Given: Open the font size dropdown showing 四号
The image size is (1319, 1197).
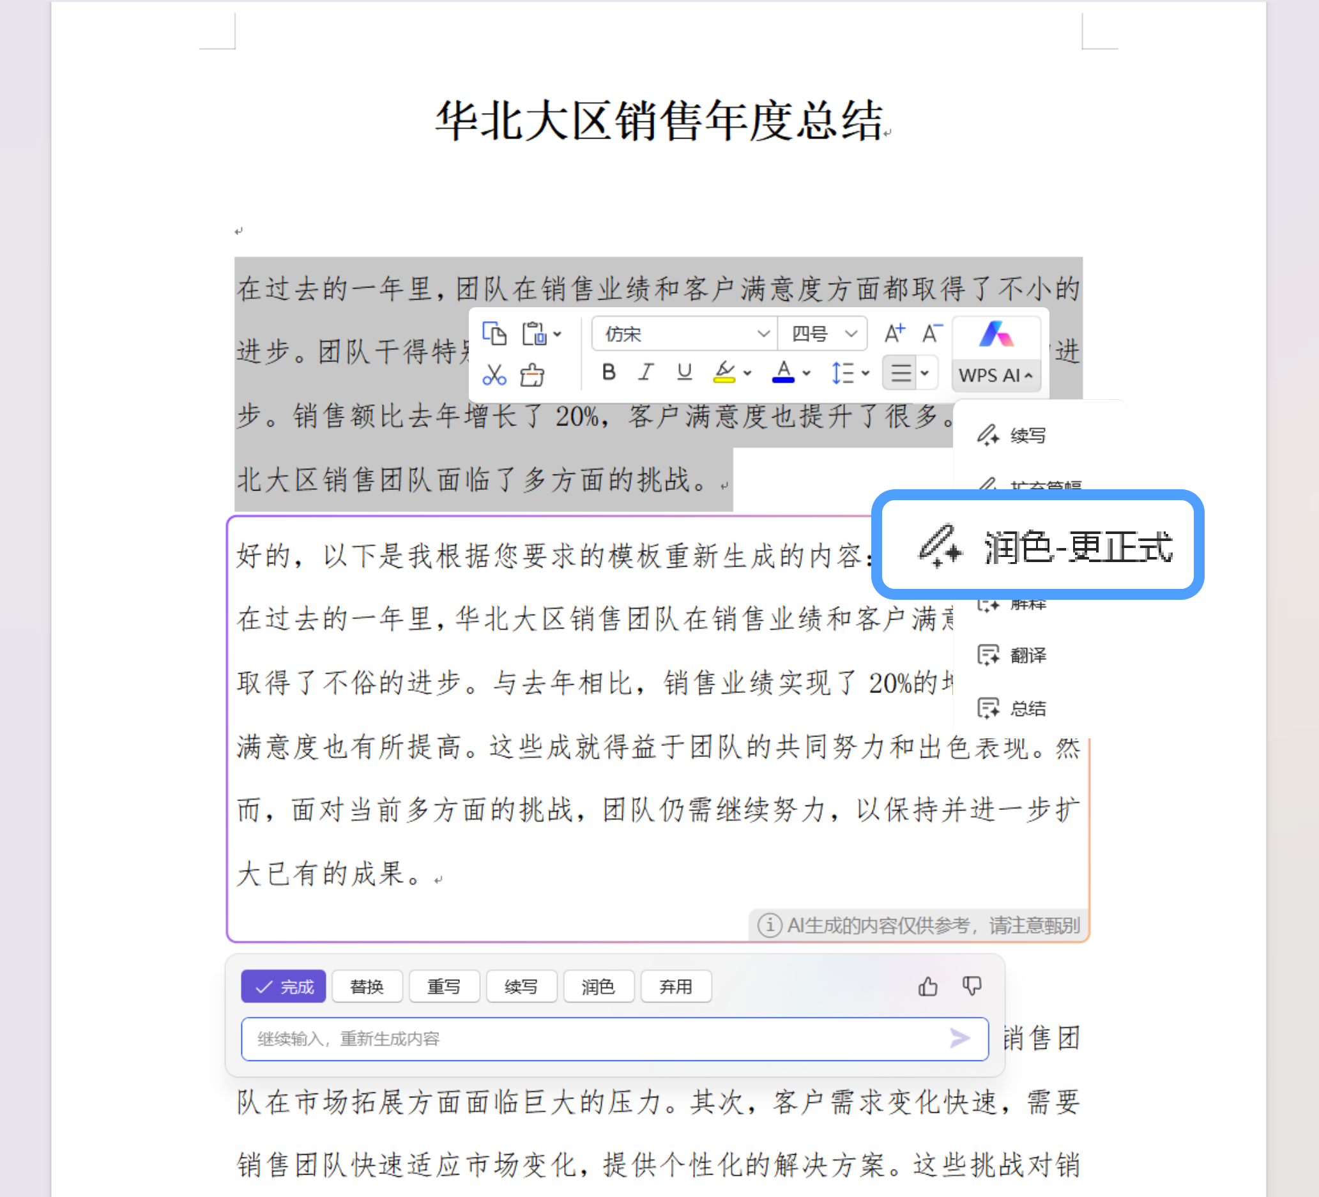Looking at the screenshot, I should coord(823,334).
